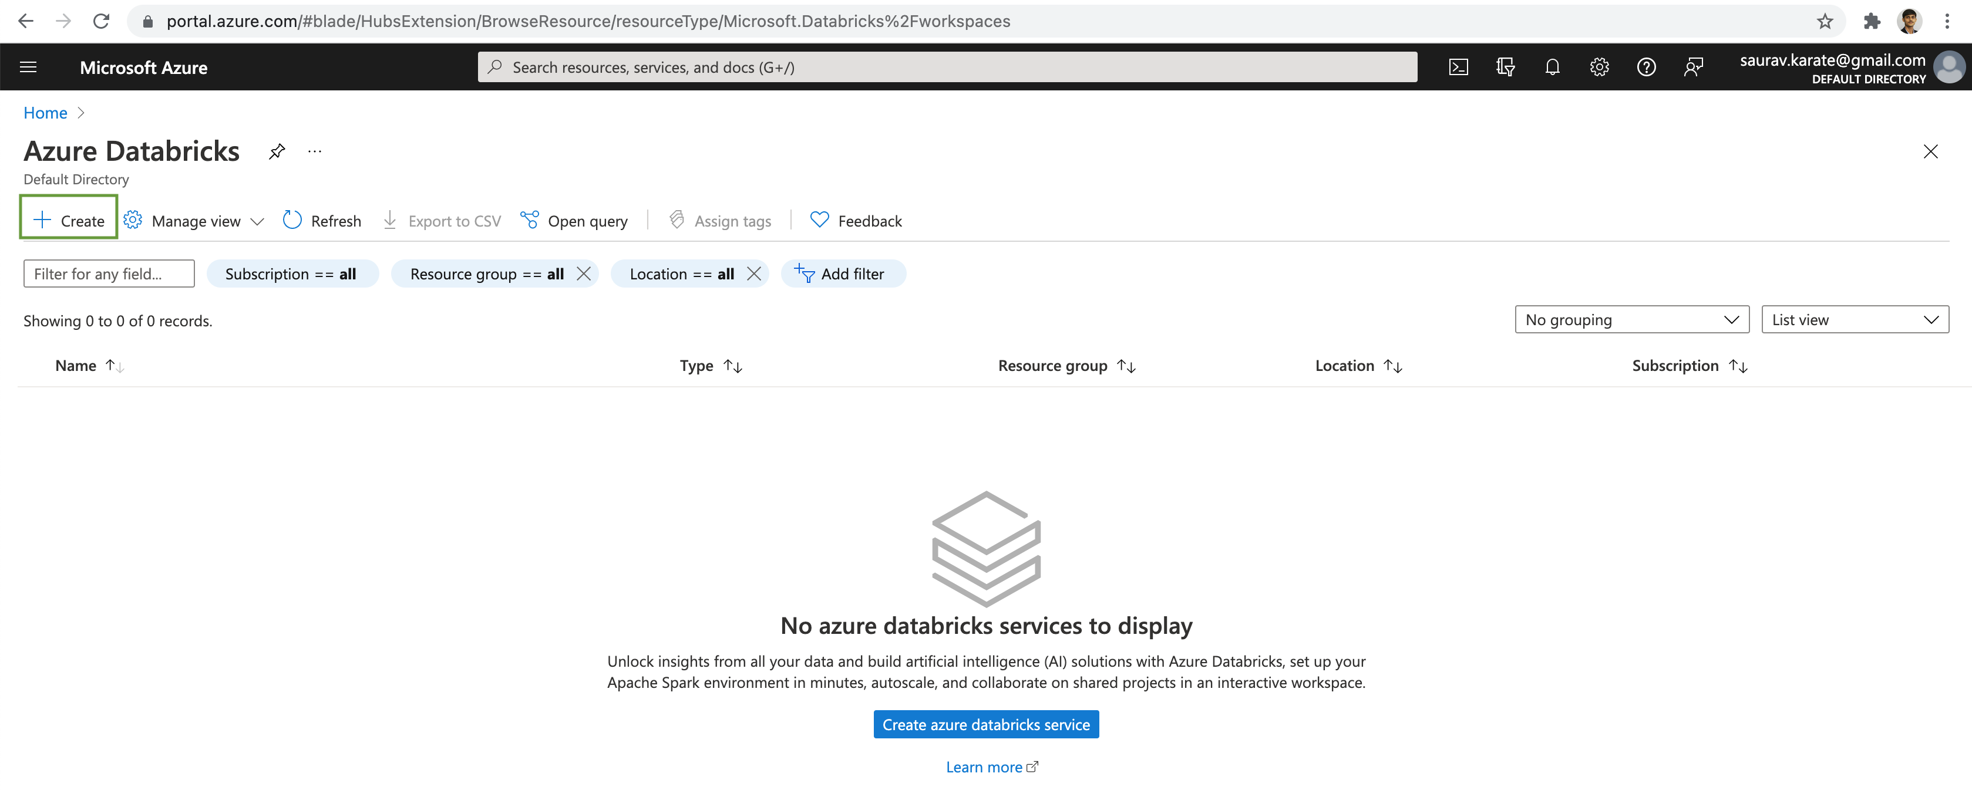
Task: Pin the Azure Databricks blade to dashboard
Action: (x=277, y=151)
